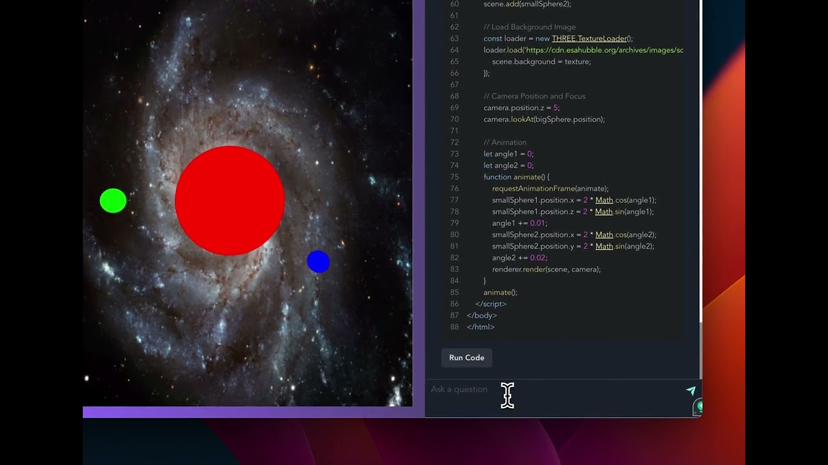Click smallSphere1.position.x line 77
Screen dimensions: 828x465
[574, 200]
